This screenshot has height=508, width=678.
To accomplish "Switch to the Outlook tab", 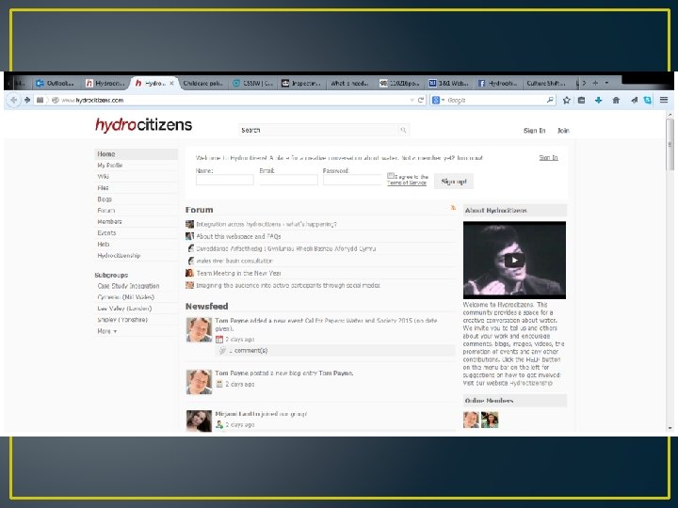I will tap(56, 83).
